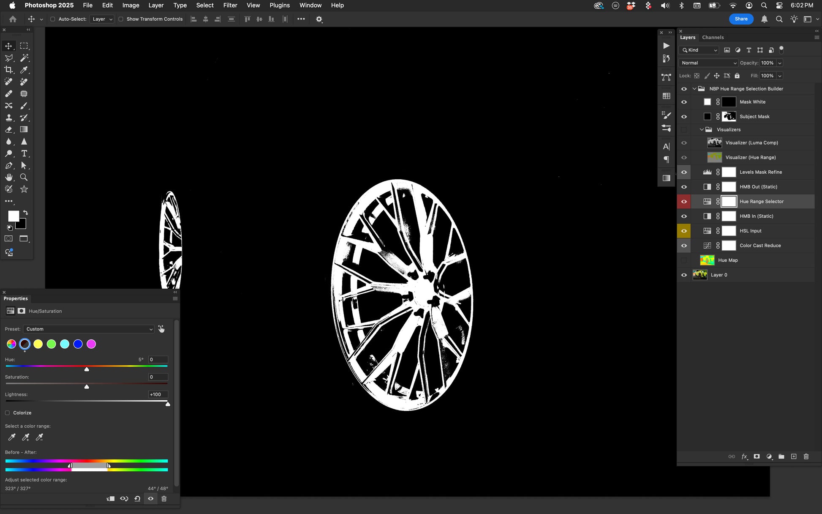822x514 pixels.
Task: Select the Pen tool
Action: [x=8, y=165]
